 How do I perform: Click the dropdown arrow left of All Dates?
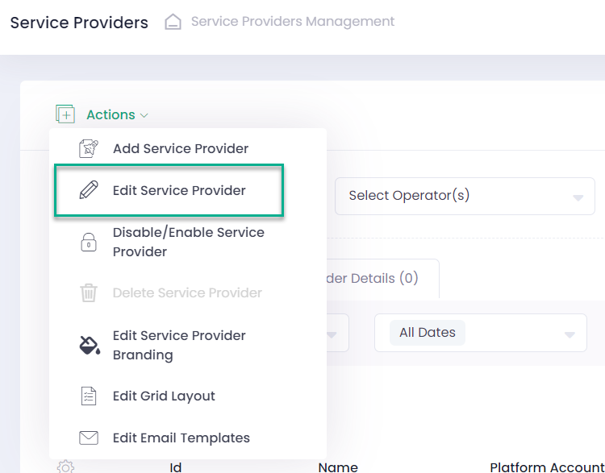click(333, 333)
